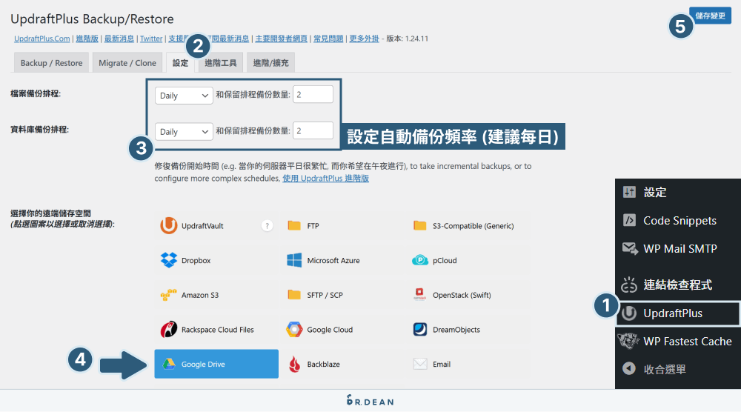
Task: Open the UpdraftVault question mark help
Action: pyautogui.click(x=267, y=226)
